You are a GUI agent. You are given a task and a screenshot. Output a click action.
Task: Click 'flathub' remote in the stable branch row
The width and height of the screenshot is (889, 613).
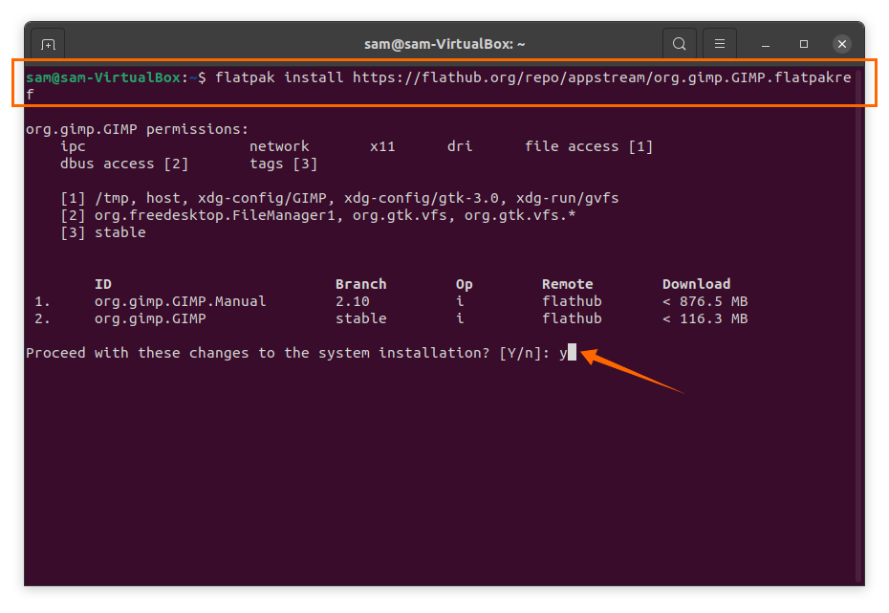pos(572,318)
